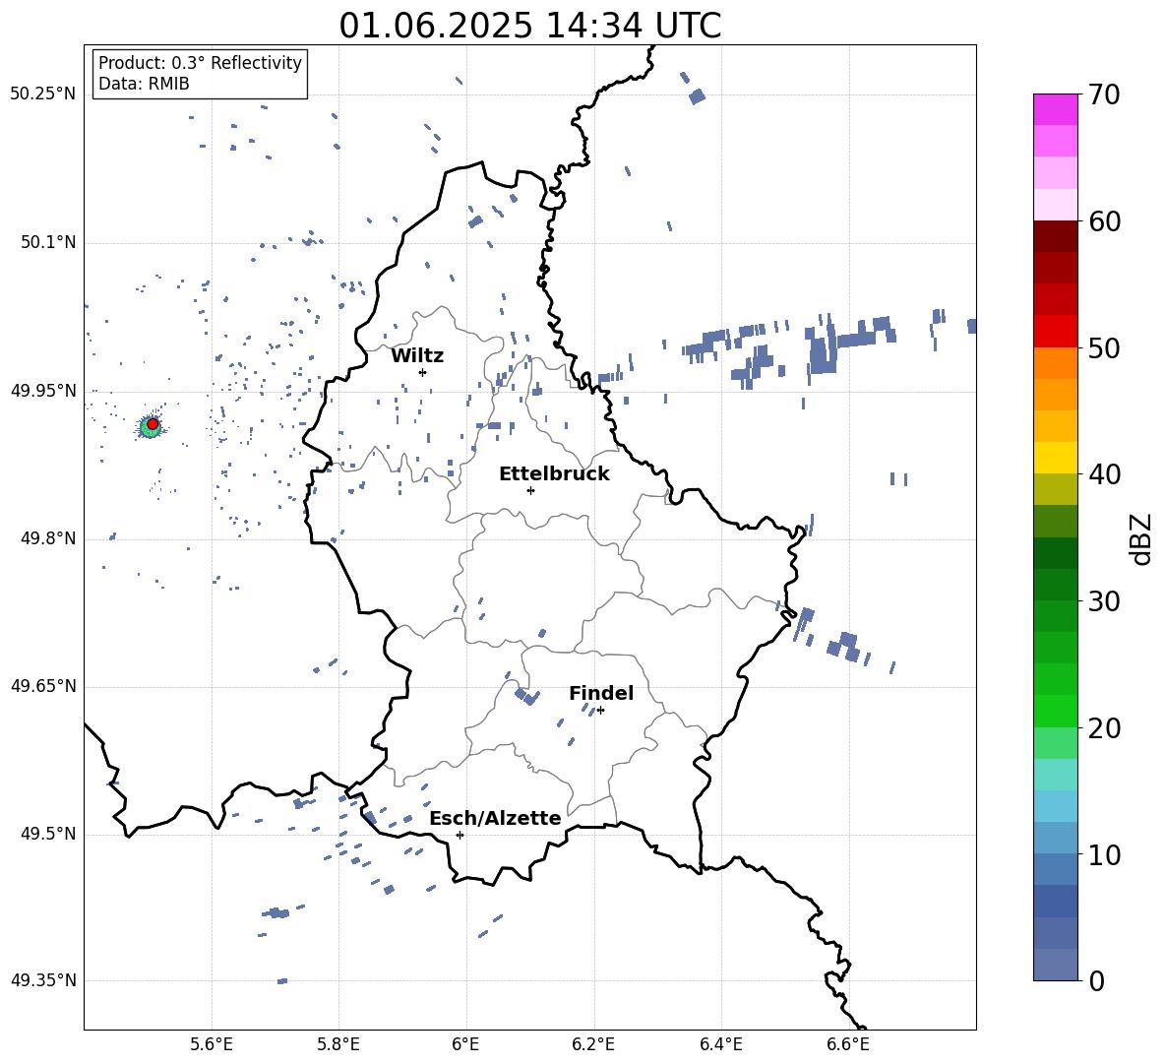Viewport: 1165px width, 1064px height.
Task: Click the yellow 40 dBZ colorbar segment
Action: click(1055, 458)
